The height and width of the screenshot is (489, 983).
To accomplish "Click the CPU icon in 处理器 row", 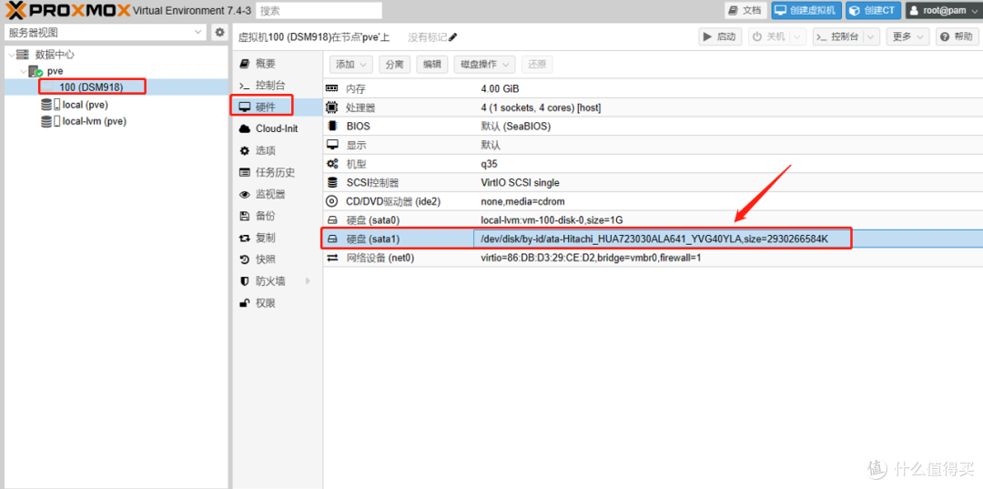I will [332, 107].
